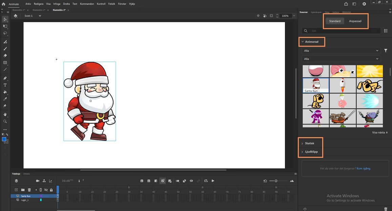Open the edit toolbar three-dots menu
Viewport: 392px width, 211px height.
pos(5,129)
